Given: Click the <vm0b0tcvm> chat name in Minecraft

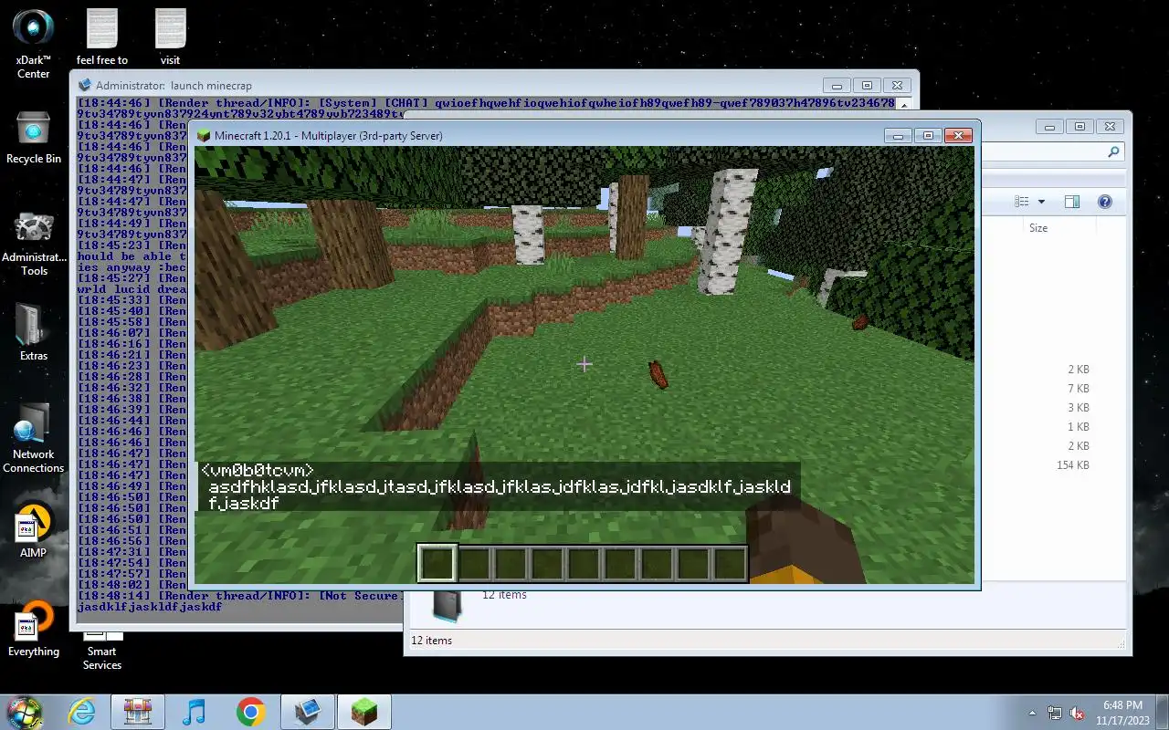Looking at the screenshot, I should click(258, 471).
